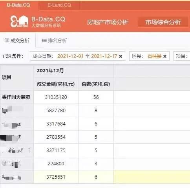Image resolution: width=190 pixels, height=188 pixels.
Task: Click the 项目 filter box
Action: pyautogui.click(x=182, y=56)
